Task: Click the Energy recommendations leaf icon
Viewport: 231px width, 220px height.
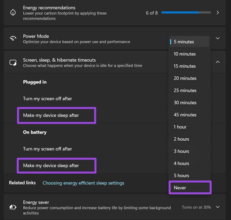Action: click(x=13, y=12)
